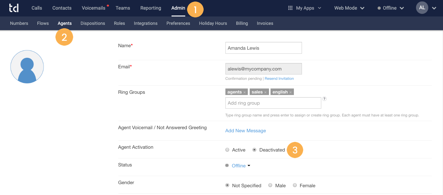Choose Female gender option
The image size is (443, 195).
coord(295,185)
